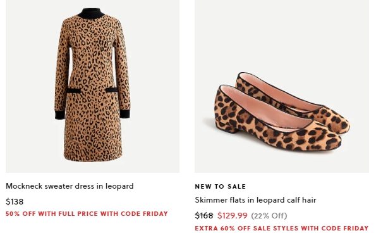Click the Mockneck sweater dress in leopard title
Screen dimensions: 376x233
[70, 186]
